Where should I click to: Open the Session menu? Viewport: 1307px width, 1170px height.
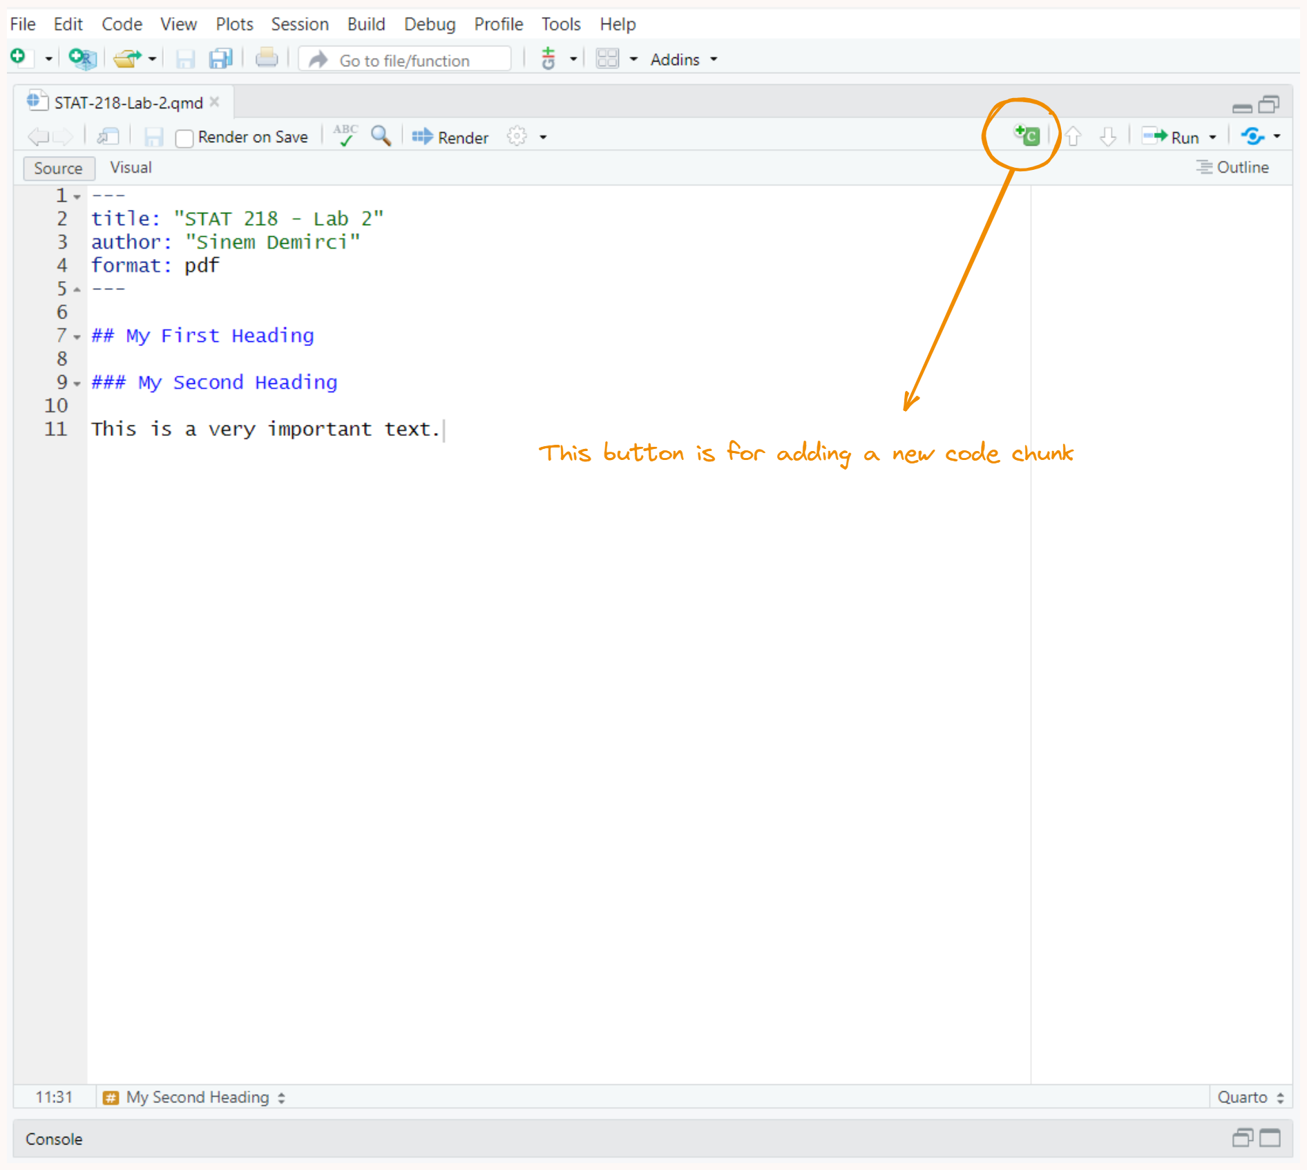tap(299, 24)
